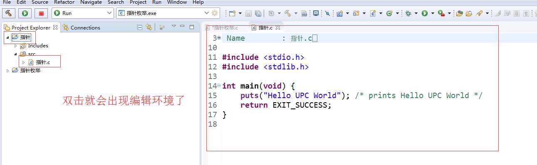Click the New C Project icon
The image size is (537, 165).
(339, 13)
